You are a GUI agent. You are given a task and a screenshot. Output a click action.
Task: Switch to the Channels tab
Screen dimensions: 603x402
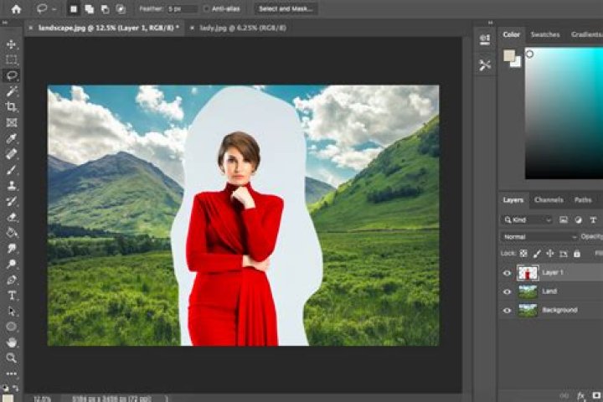[x=549, y=200]
